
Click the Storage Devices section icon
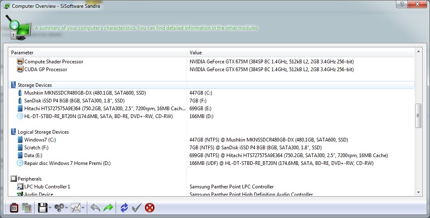click(x=13, y=85)
